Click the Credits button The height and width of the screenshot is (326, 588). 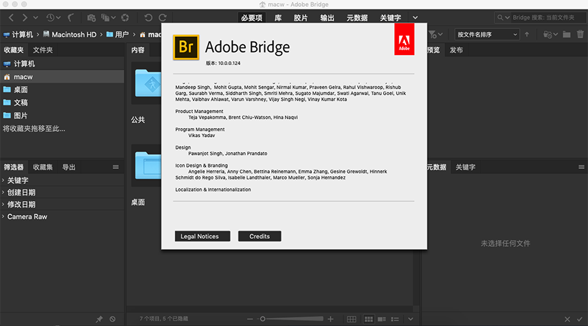(259, 236)
